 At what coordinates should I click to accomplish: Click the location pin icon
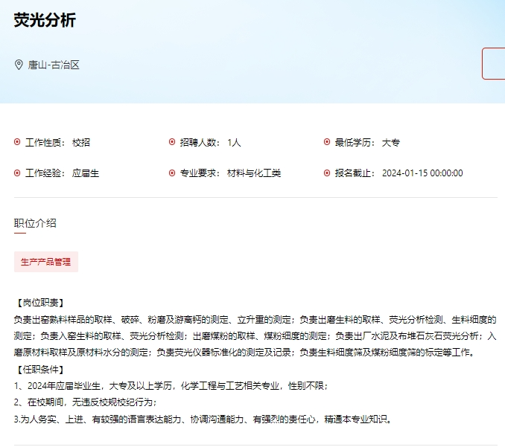click(x=19, y=65)
